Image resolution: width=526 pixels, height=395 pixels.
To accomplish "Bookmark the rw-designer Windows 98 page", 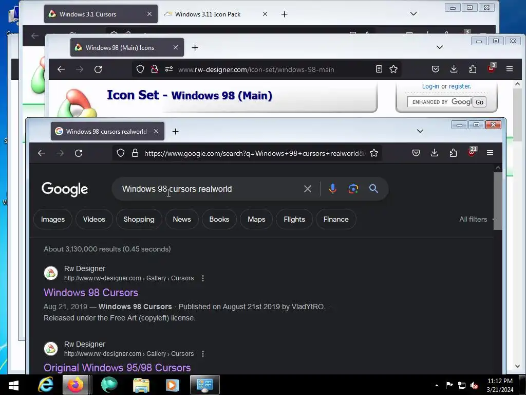I will tap(393, 69).
